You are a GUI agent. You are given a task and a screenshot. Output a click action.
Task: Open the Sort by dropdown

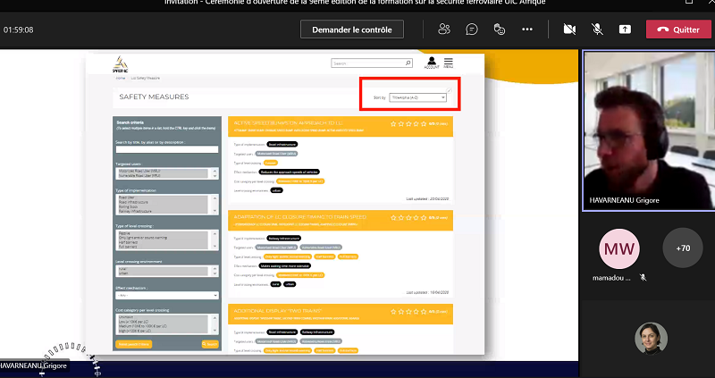coord(417,97)
